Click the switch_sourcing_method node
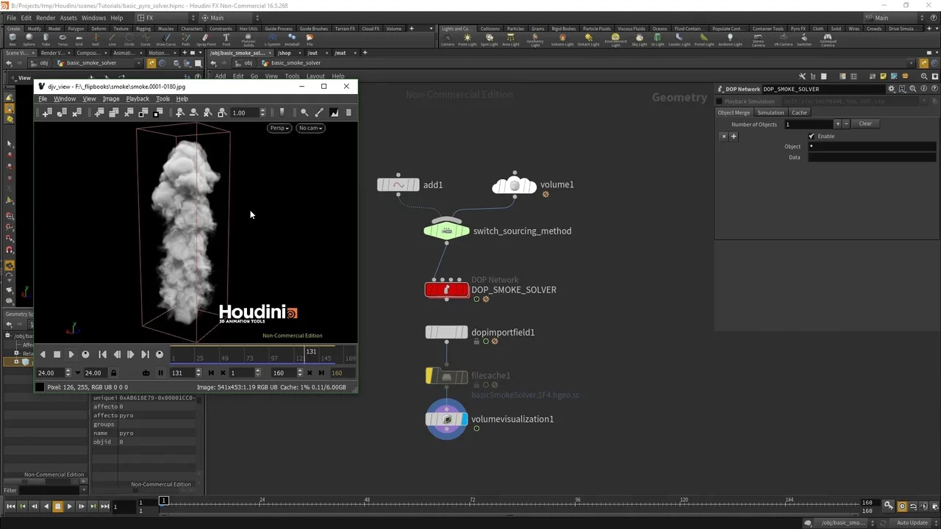Viewport: 941px width, 529px height. click(446, 231)
